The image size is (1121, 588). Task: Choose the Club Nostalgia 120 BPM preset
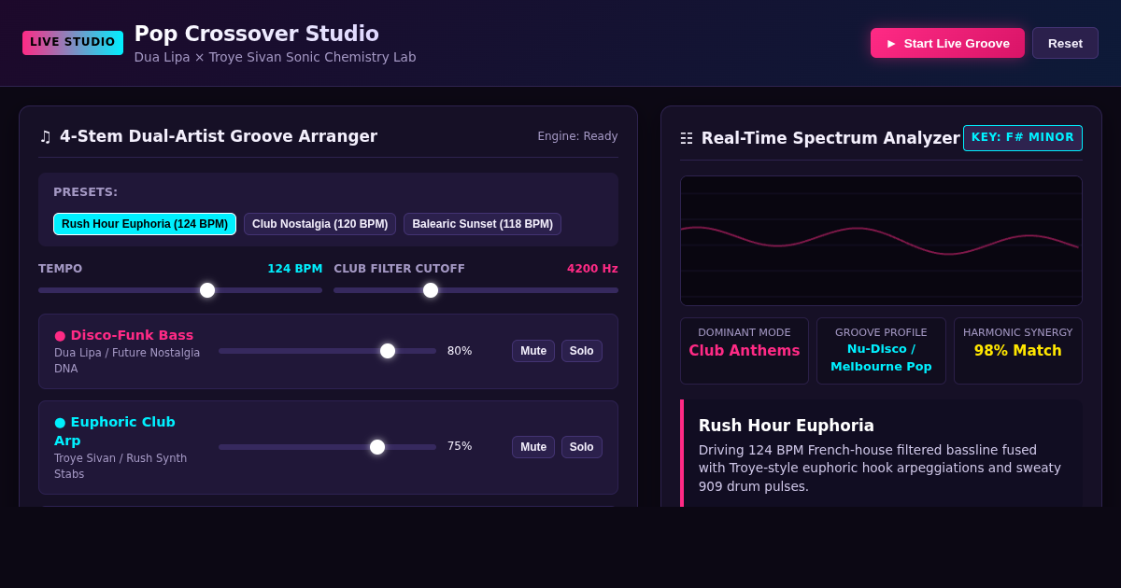pyautogui.click(x=319, y=224)
